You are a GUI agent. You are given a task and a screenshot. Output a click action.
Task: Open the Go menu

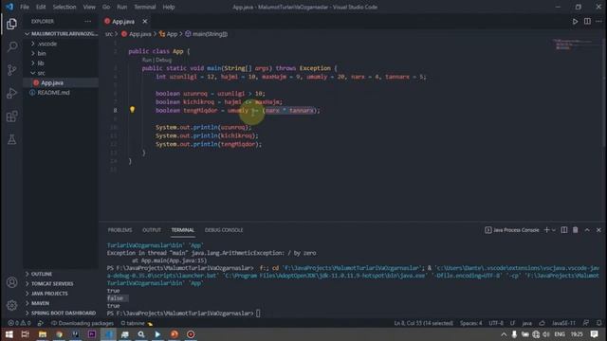[106, 7]
